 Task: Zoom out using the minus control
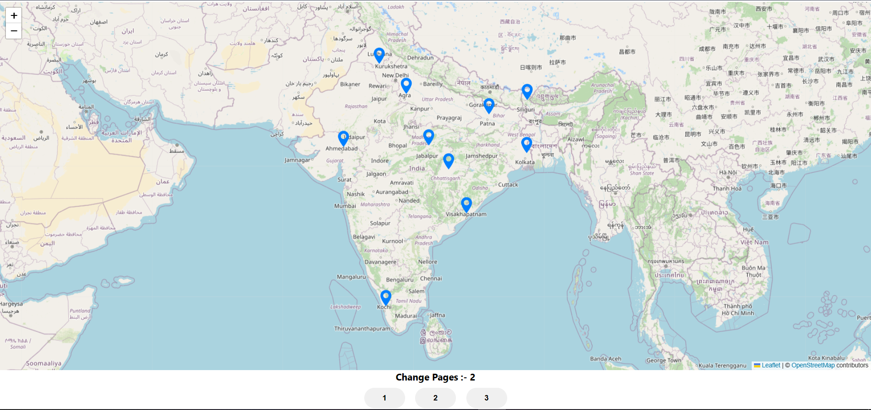tap(14, 31)
